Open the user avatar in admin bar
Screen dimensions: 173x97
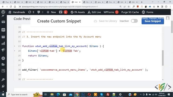point(168,18)
